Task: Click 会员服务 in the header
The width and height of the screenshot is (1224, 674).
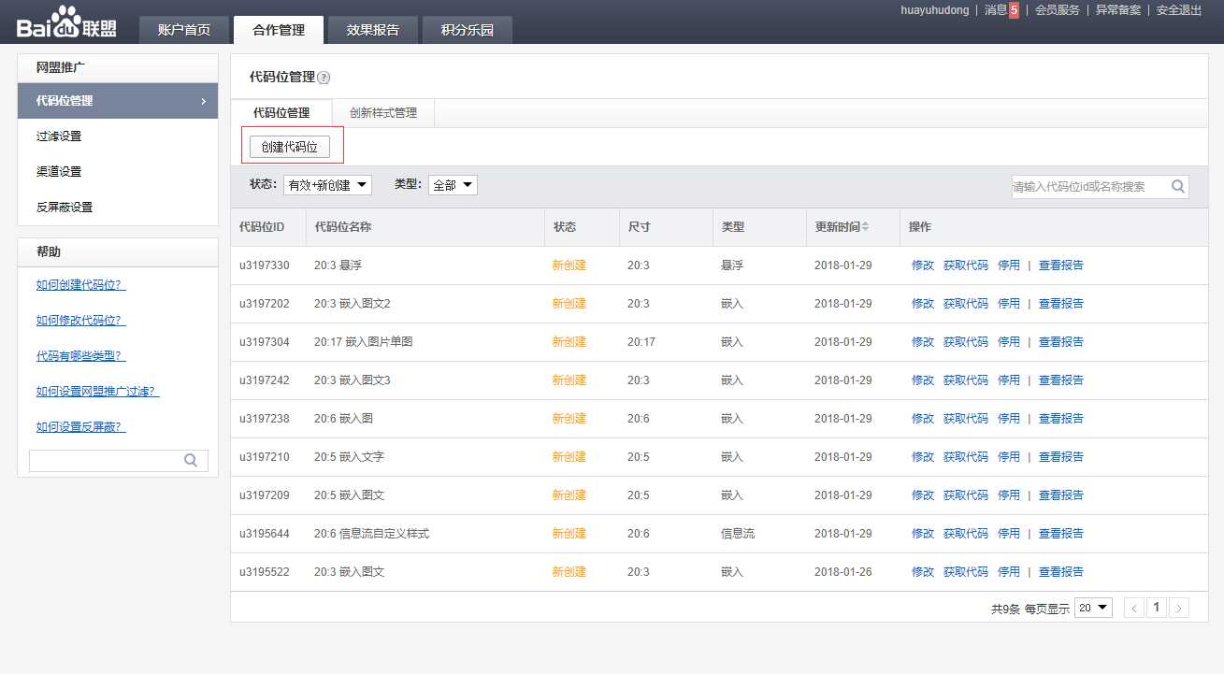Action: [x=1058, y=10]
